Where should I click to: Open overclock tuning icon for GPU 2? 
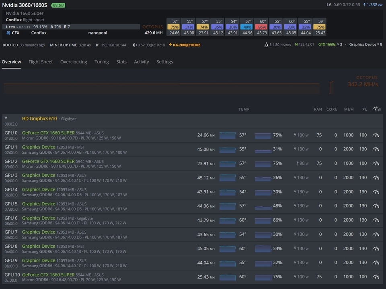tap(376, 163)
